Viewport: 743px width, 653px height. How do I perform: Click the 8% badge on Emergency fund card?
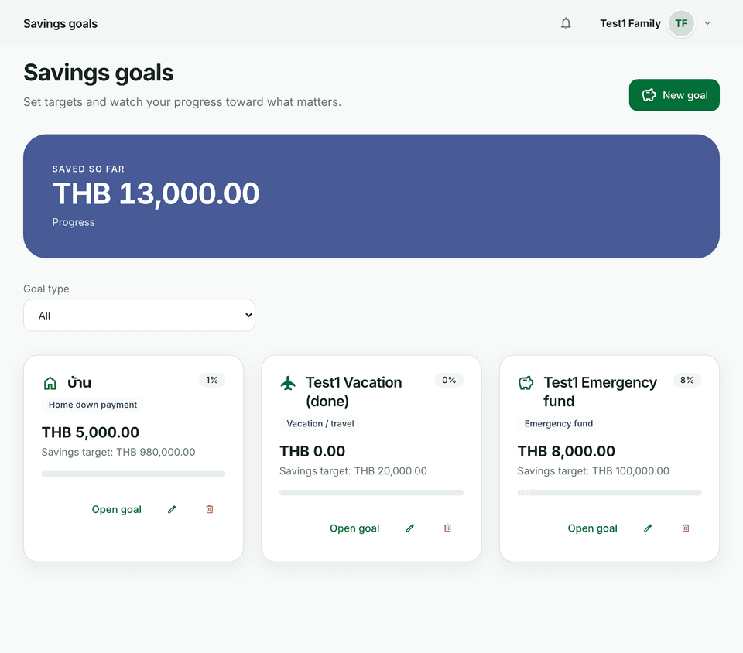click(687, 380)
